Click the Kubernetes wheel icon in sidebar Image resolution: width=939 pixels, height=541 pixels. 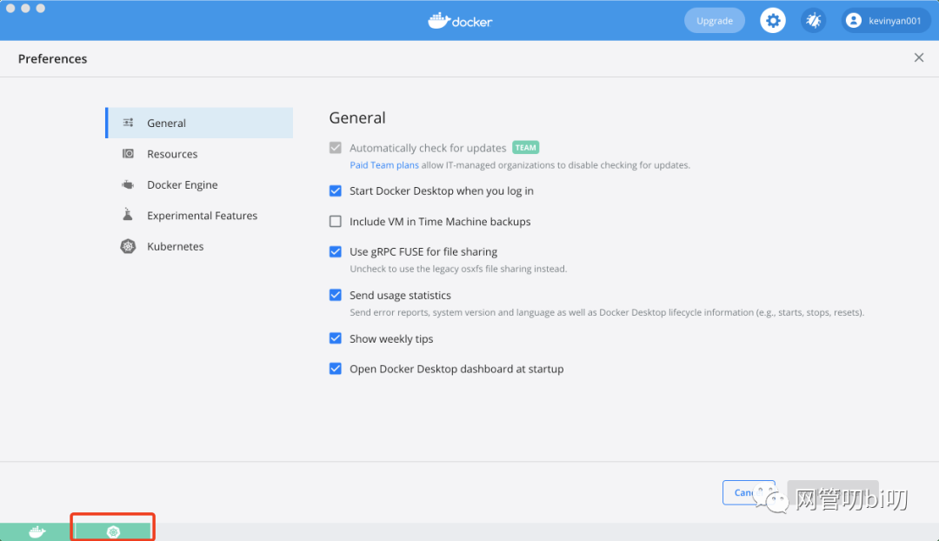point(128,246)
